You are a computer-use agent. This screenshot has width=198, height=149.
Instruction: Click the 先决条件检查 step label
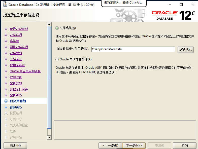19,125
